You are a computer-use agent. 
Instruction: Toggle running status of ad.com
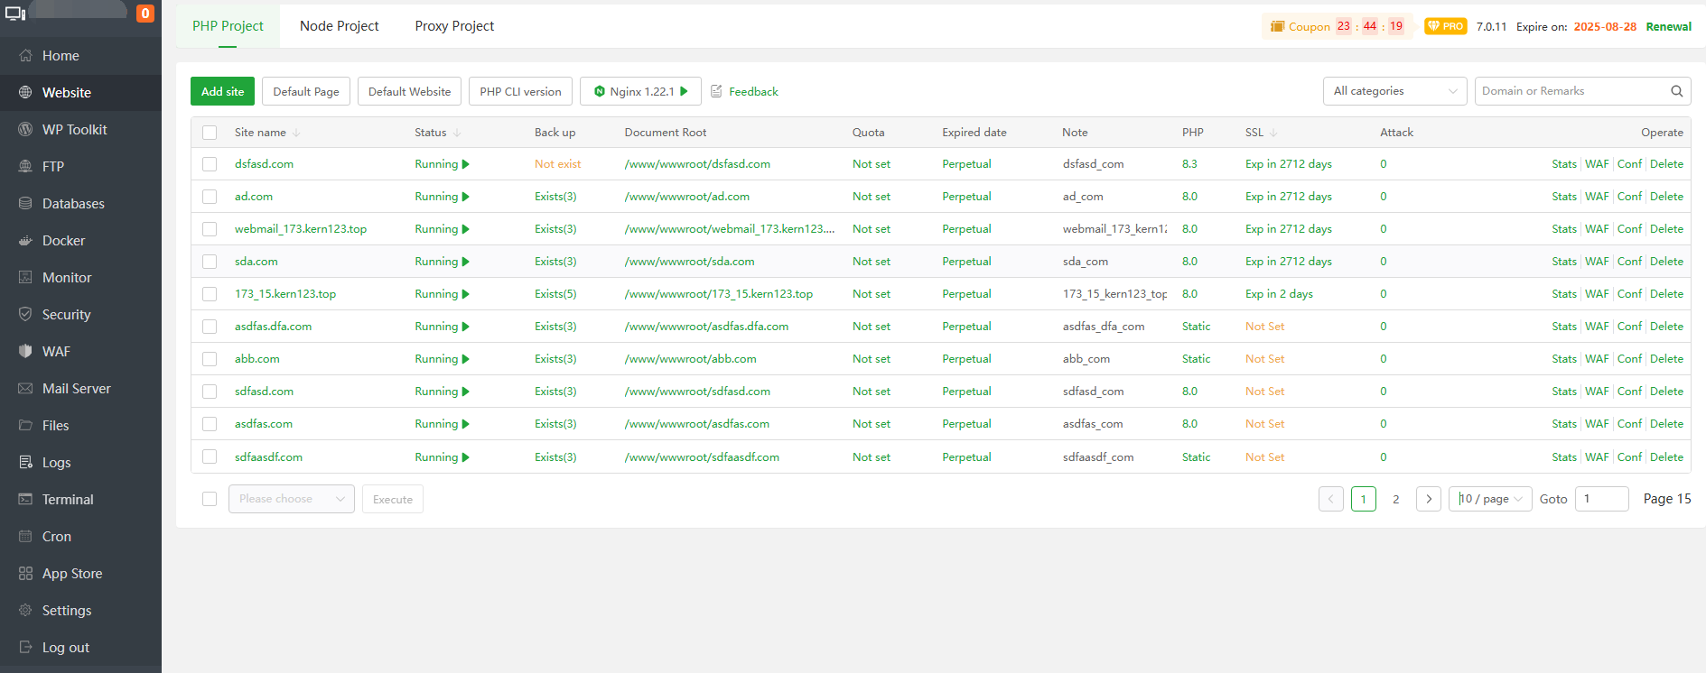click(x=465, y=197)
